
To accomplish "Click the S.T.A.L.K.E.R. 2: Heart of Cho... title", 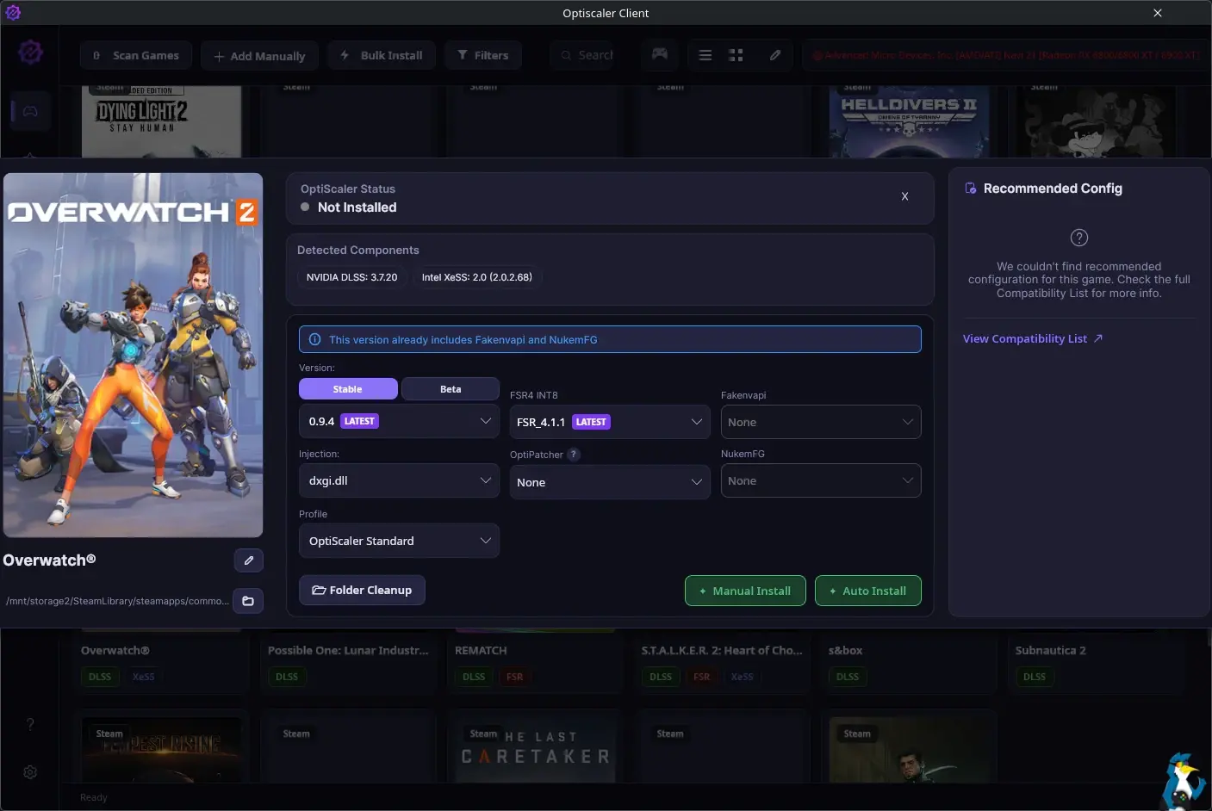I will 722,650.
